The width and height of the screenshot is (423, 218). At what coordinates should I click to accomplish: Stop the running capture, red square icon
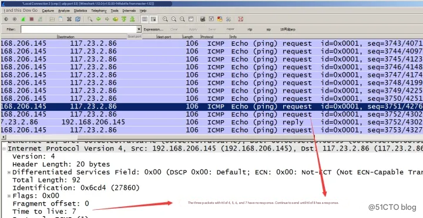point(32,19)
